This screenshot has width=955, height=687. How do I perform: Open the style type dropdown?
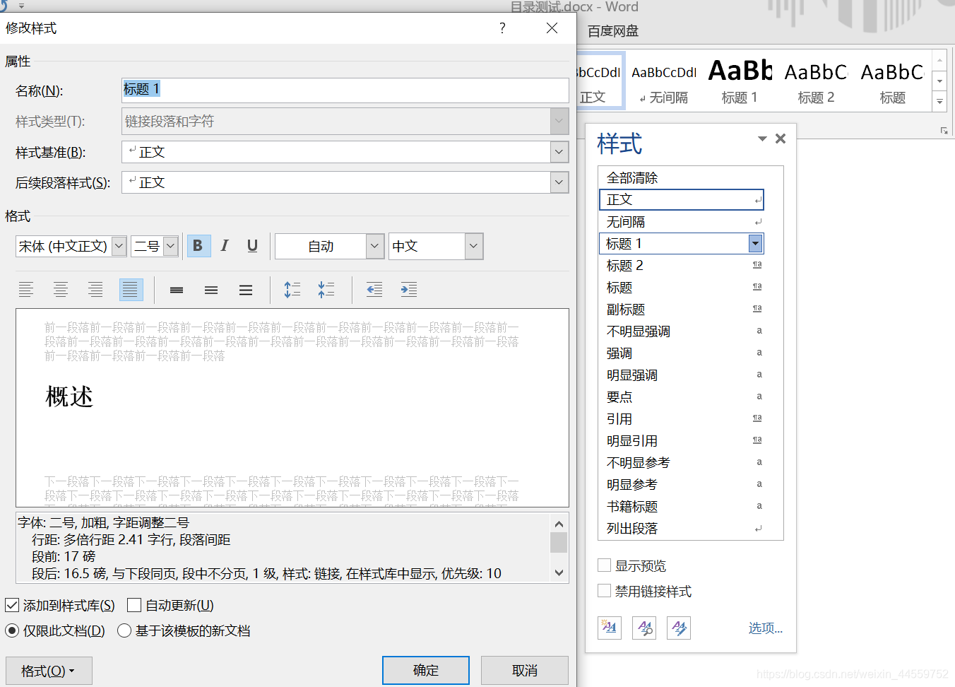tap(559, 121)
